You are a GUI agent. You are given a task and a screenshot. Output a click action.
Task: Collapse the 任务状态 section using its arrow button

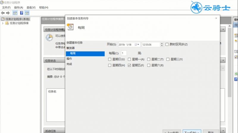coord(223,60)
